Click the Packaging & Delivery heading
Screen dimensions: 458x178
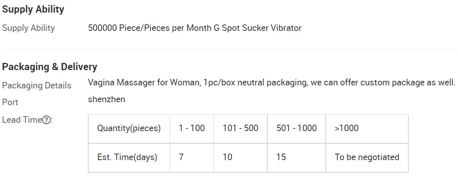(49, 67)
